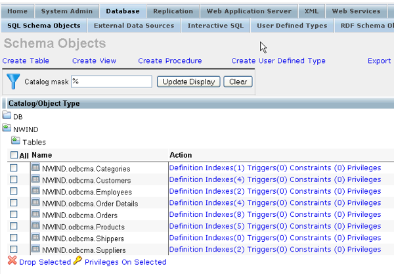Select the NWIND.odbcma.Products row checkbox

click(14, 227)
